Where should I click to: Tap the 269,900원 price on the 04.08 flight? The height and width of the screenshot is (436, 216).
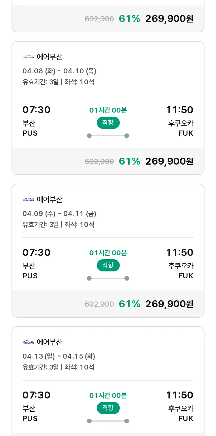tap(169, 161)
